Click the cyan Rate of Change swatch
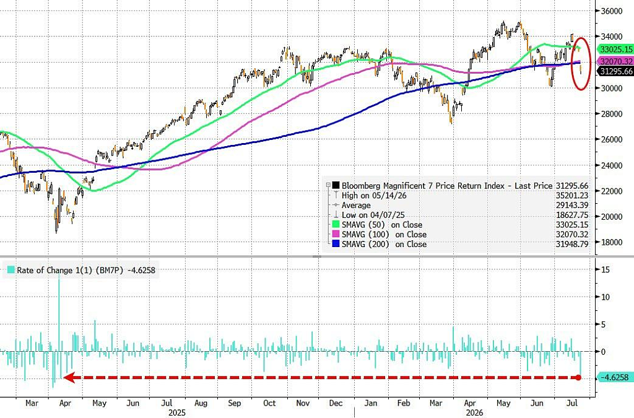The width and height of the screenshot is (634, 418). [11, 270]
